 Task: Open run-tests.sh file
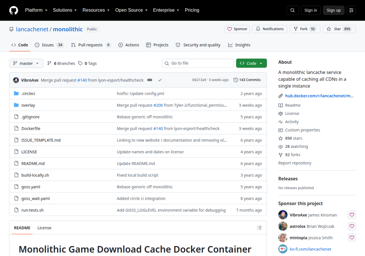32,210
